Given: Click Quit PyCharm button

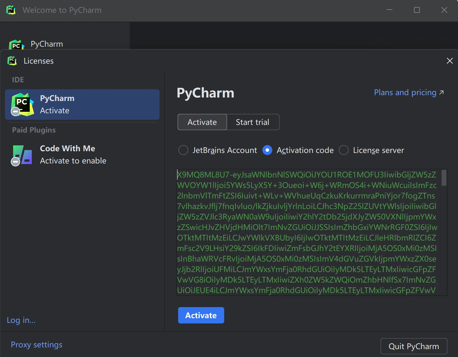Looking at the screenshot, I should 414,346.
